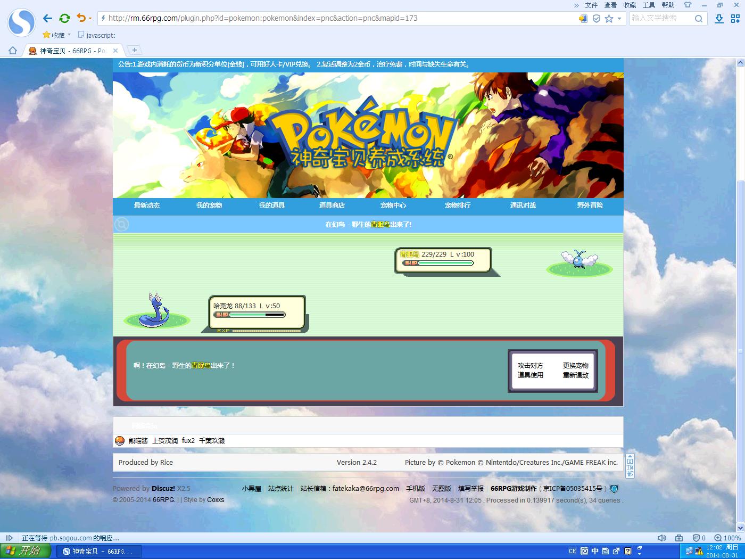Click the wild 青眠鸟 sprite
Viewport: 745px width, 559px height.
[x=578, y=259]
